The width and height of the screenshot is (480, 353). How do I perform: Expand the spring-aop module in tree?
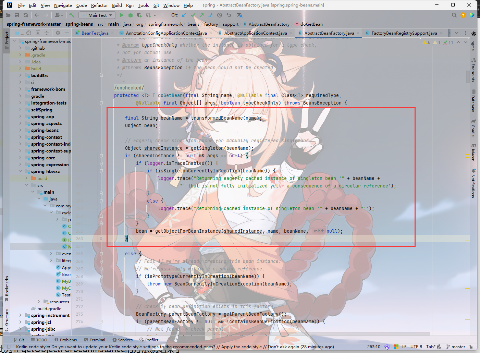point(20,117)
